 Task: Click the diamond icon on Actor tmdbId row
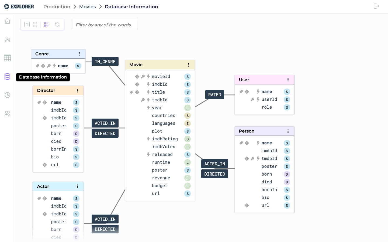[45, 214]
